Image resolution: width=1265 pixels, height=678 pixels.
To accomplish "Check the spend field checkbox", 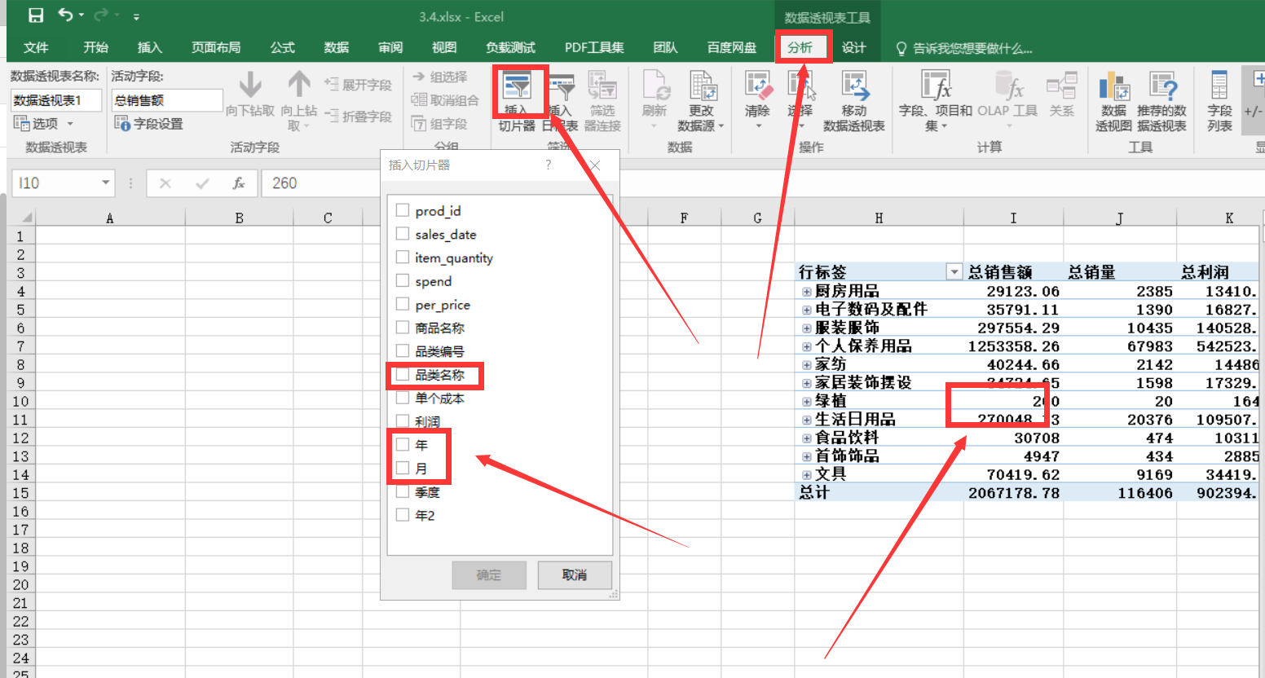I will 402,280.
